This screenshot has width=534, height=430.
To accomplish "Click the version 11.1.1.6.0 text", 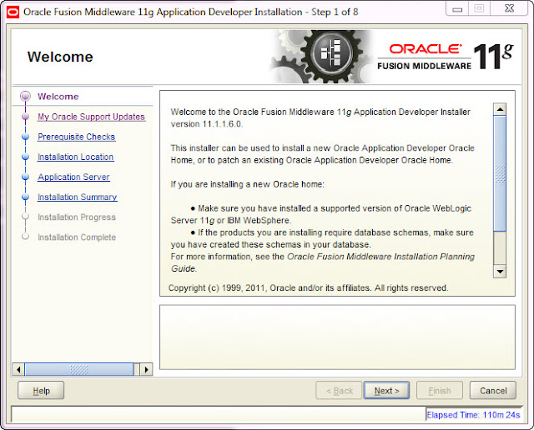I will 206,124.
